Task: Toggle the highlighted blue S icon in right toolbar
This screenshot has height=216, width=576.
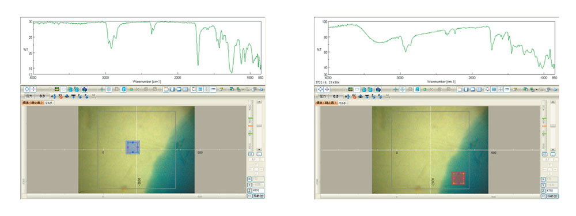Action: coord(417,89)
